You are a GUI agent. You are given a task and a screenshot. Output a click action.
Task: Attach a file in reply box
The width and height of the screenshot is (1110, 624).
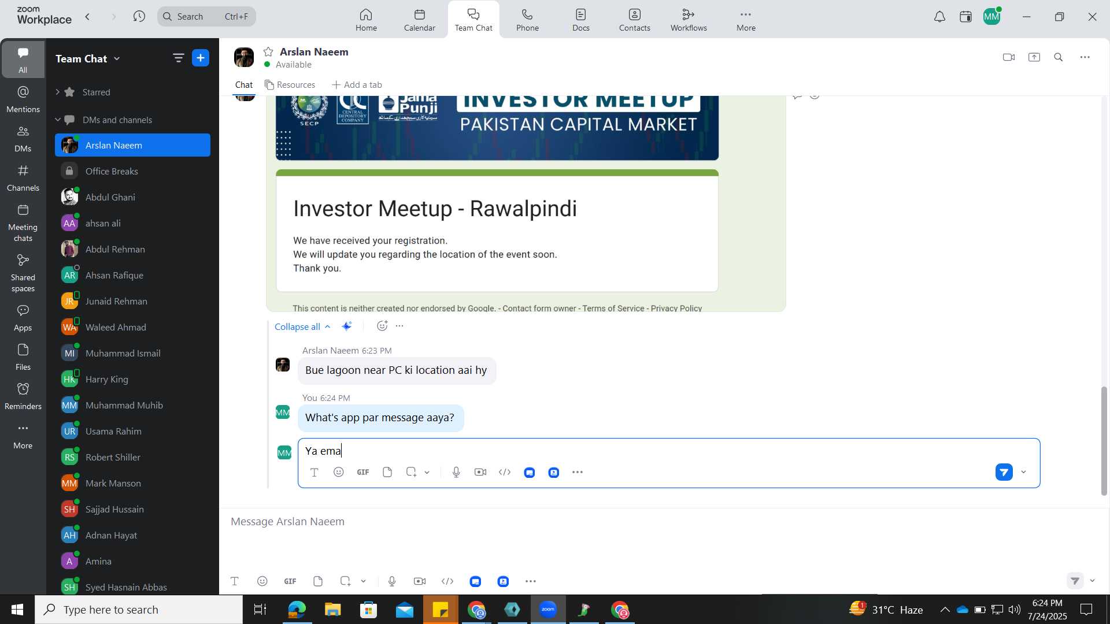(387, 472)
